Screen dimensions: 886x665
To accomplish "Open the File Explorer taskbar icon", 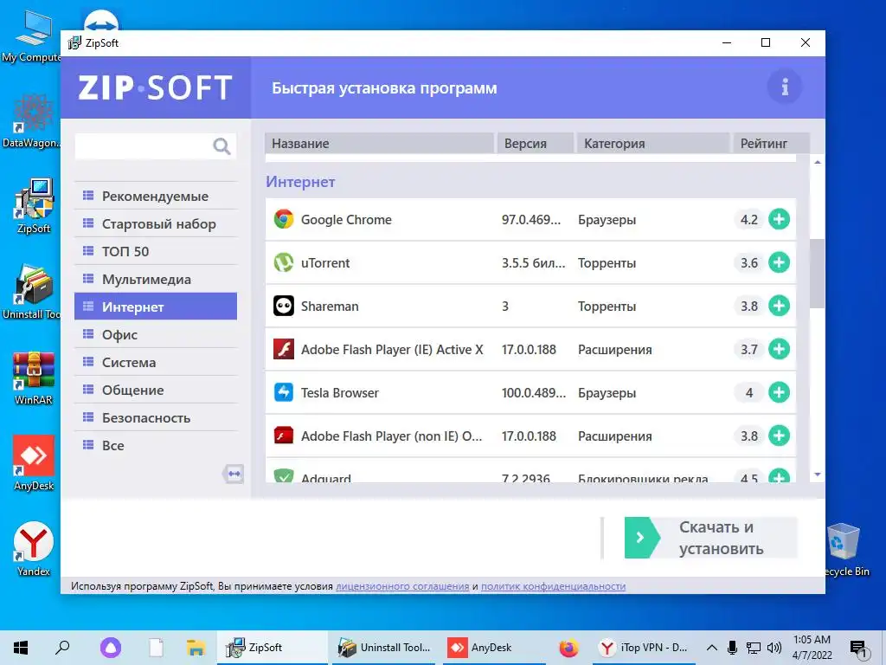I will 196,648.
